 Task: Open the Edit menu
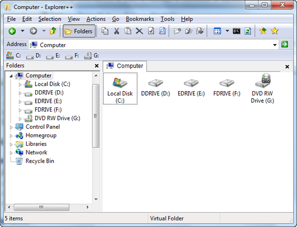[27, 19]
